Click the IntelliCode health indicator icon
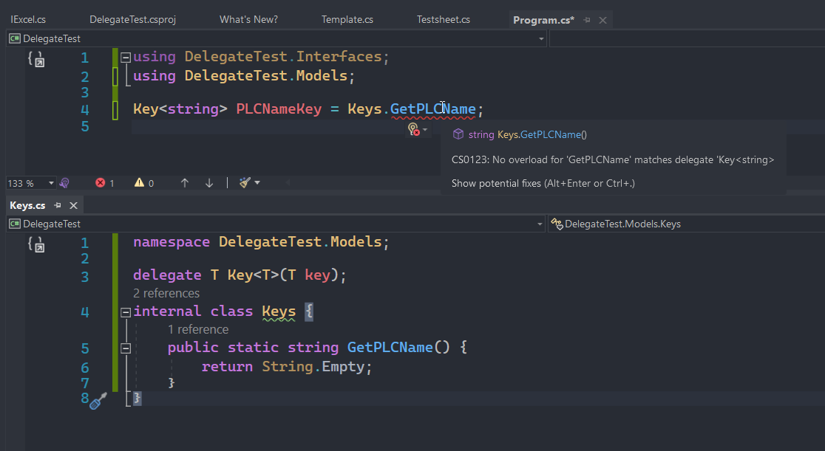This screenshot has width=825, height=451. click(x=64, y=183)
